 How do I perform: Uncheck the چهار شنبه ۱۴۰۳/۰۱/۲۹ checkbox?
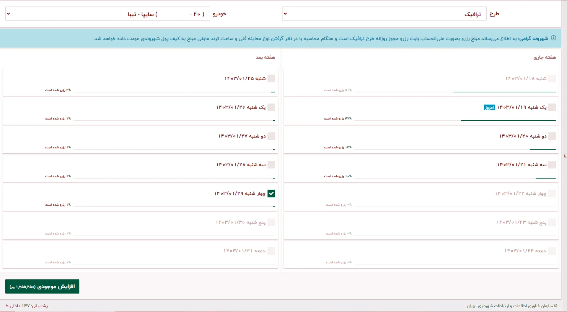click(271, 193)
